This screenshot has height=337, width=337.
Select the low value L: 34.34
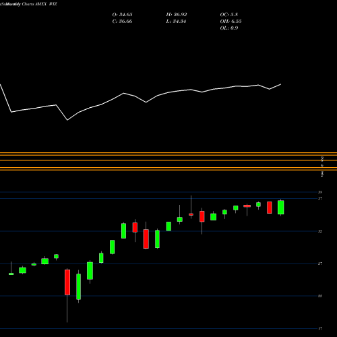click(176, 22)
